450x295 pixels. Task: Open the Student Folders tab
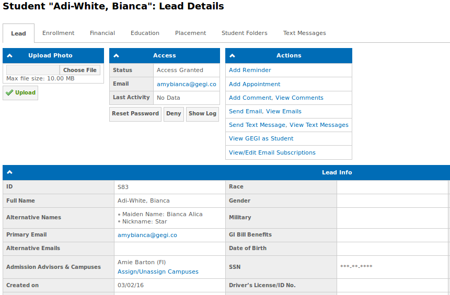tap(244, 33)
